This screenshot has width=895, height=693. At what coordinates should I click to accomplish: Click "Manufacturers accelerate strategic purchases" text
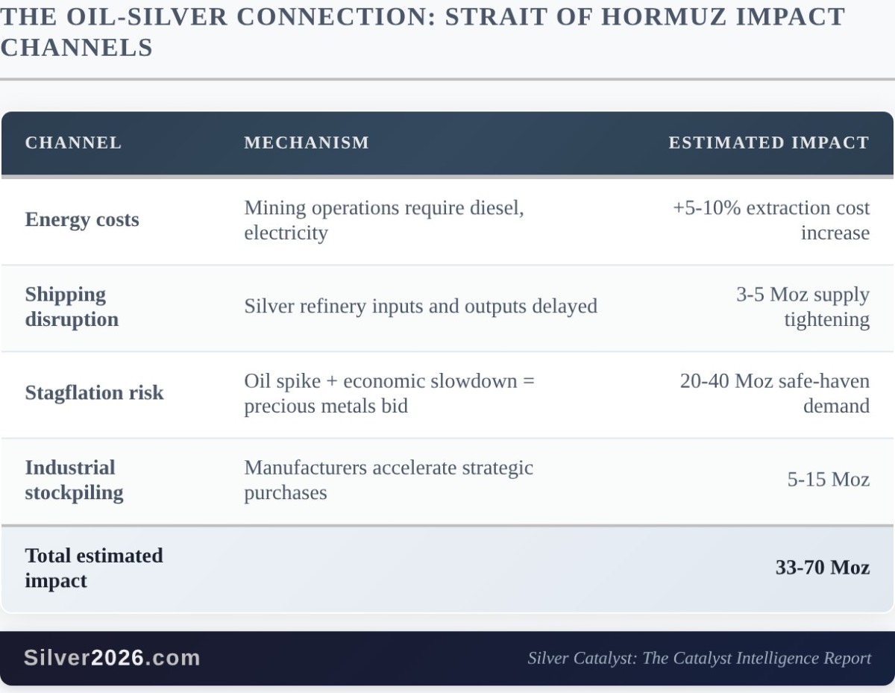coord(389,480)
